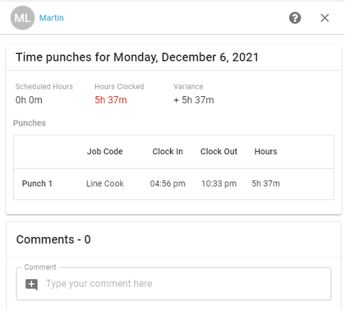Select the Punch 1 row label

(x=37, y=184)
